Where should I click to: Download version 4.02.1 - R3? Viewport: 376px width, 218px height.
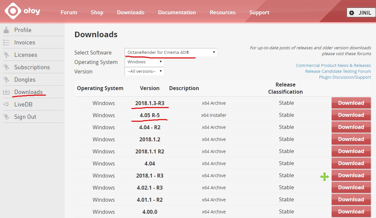click(351, 188)
